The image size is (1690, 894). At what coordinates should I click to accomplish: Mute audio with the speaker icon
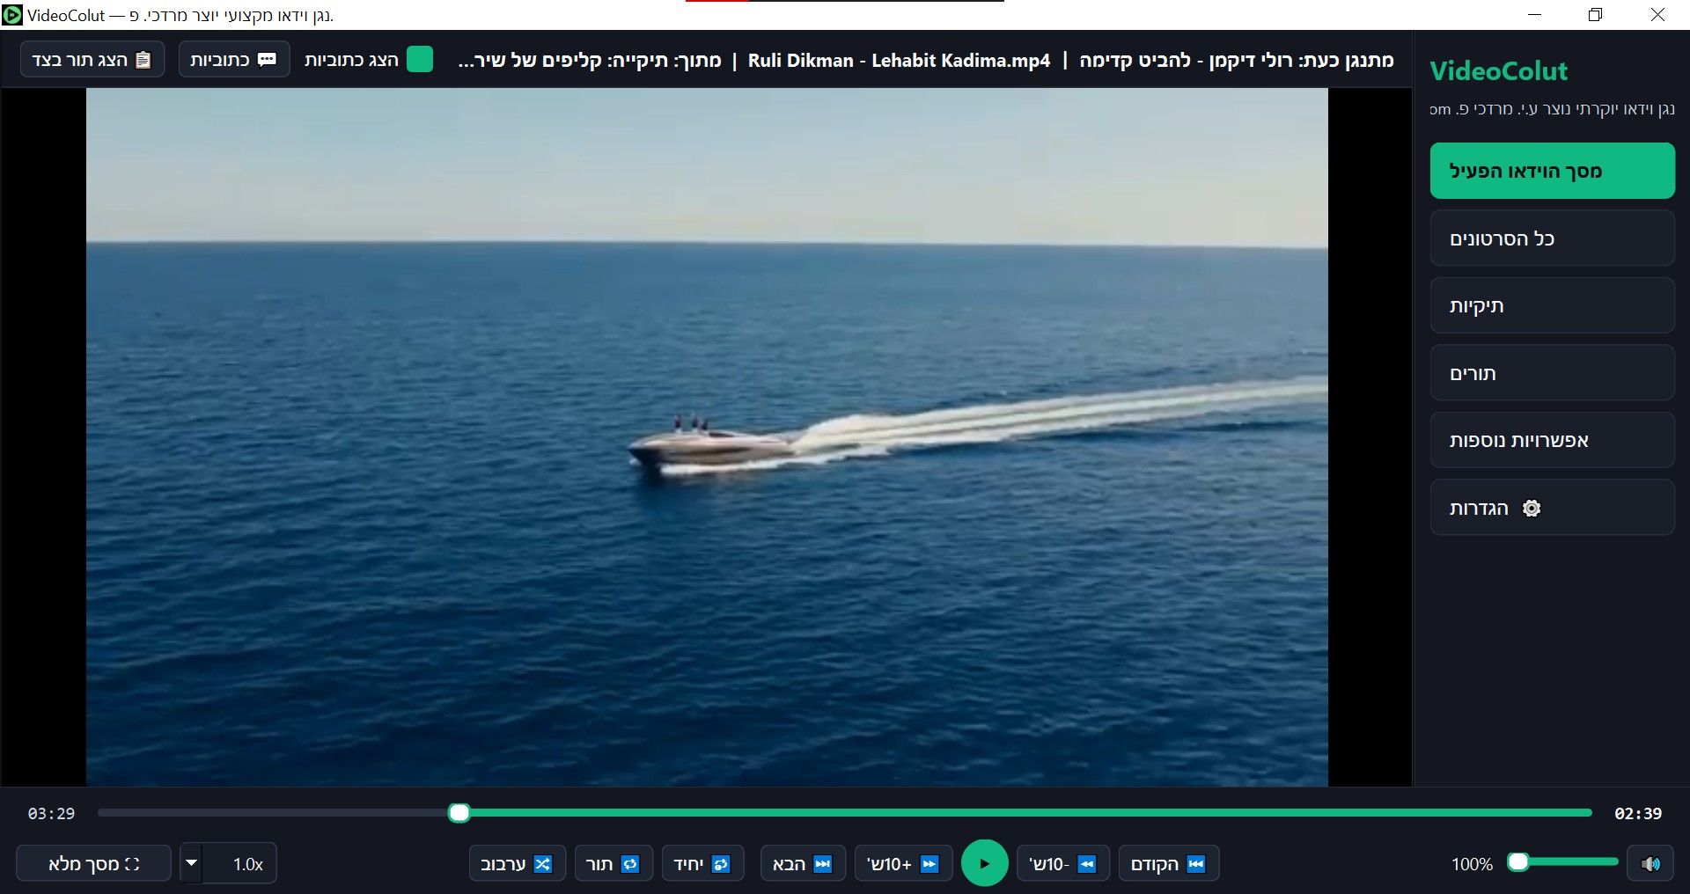[x=1650, y=863]
